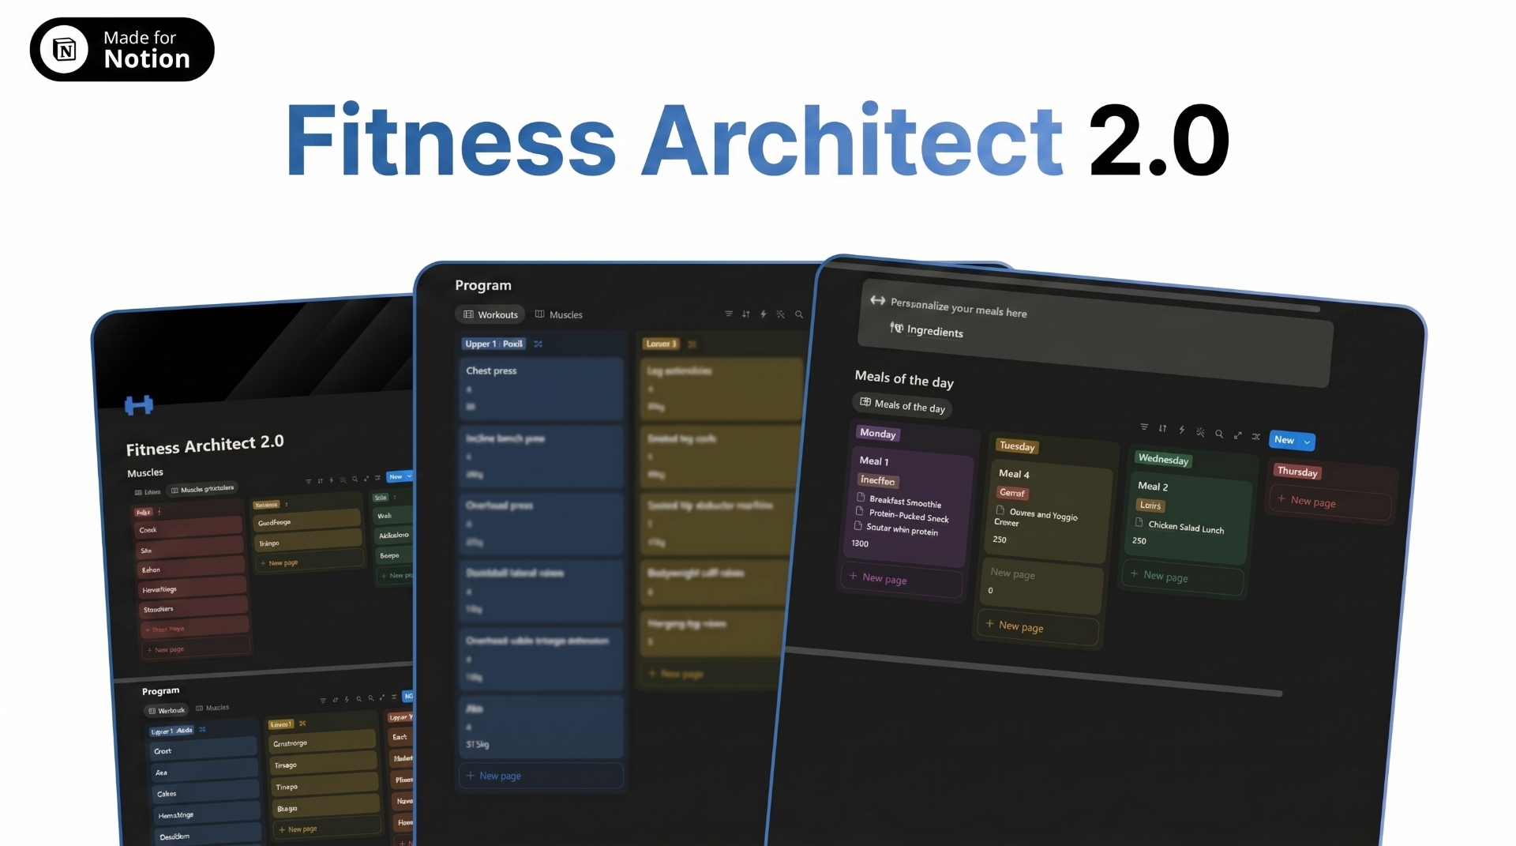Click expand arrows icon in Meals of the day toolbar
This screenshot has width=1516, height=846.
tap(1237, 435)
